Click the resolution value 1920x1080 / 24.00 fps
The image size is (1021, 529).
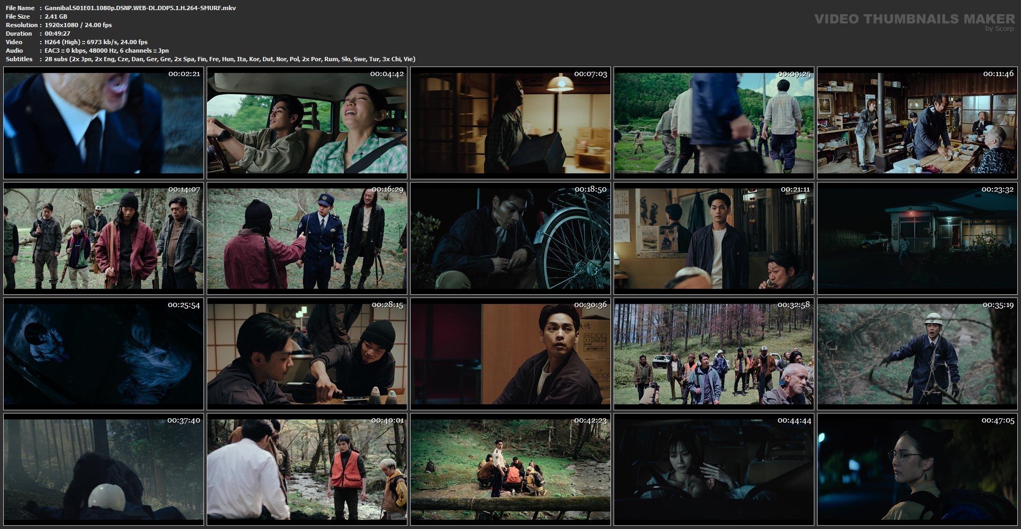click(x=78, y=25)
